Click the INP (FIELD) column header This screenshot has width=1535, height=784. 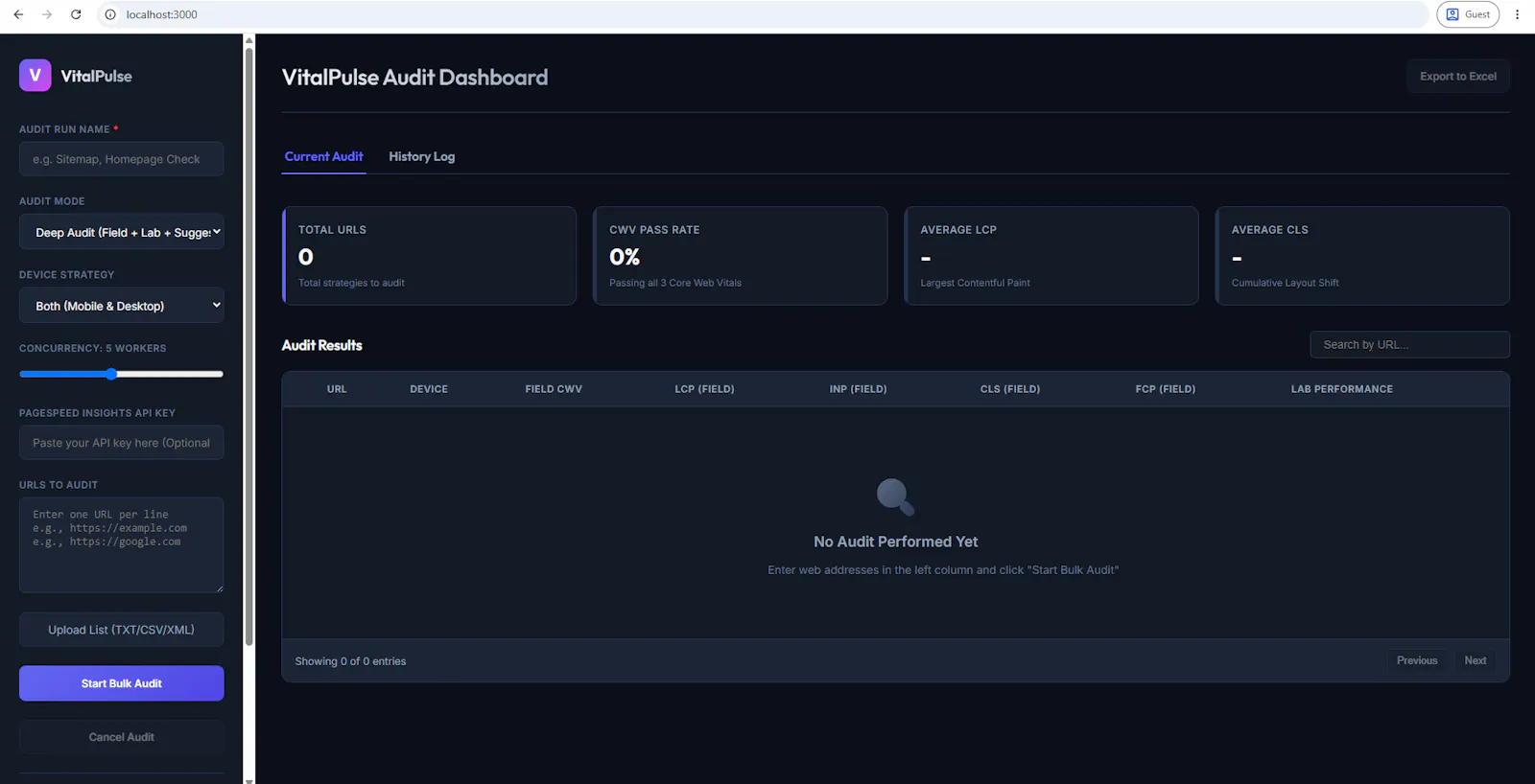[858, 389]
